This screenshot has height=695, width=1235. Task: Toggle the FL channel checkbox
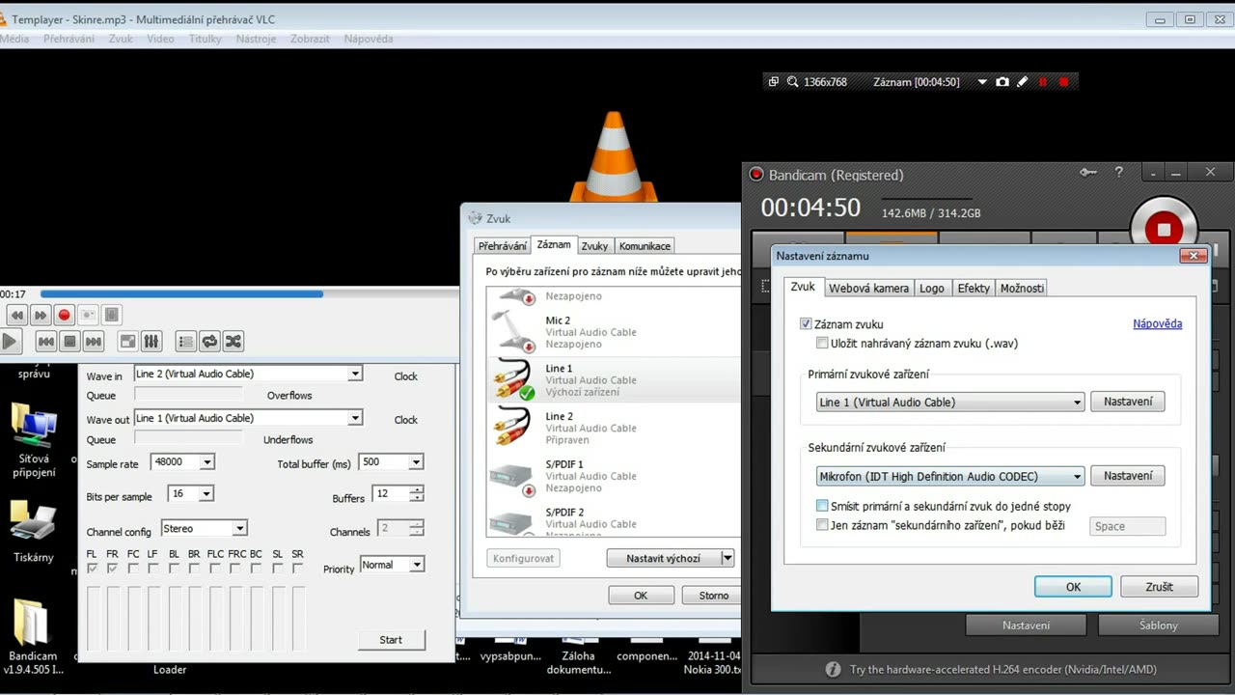pyautogui.click(x=92, y=569)
